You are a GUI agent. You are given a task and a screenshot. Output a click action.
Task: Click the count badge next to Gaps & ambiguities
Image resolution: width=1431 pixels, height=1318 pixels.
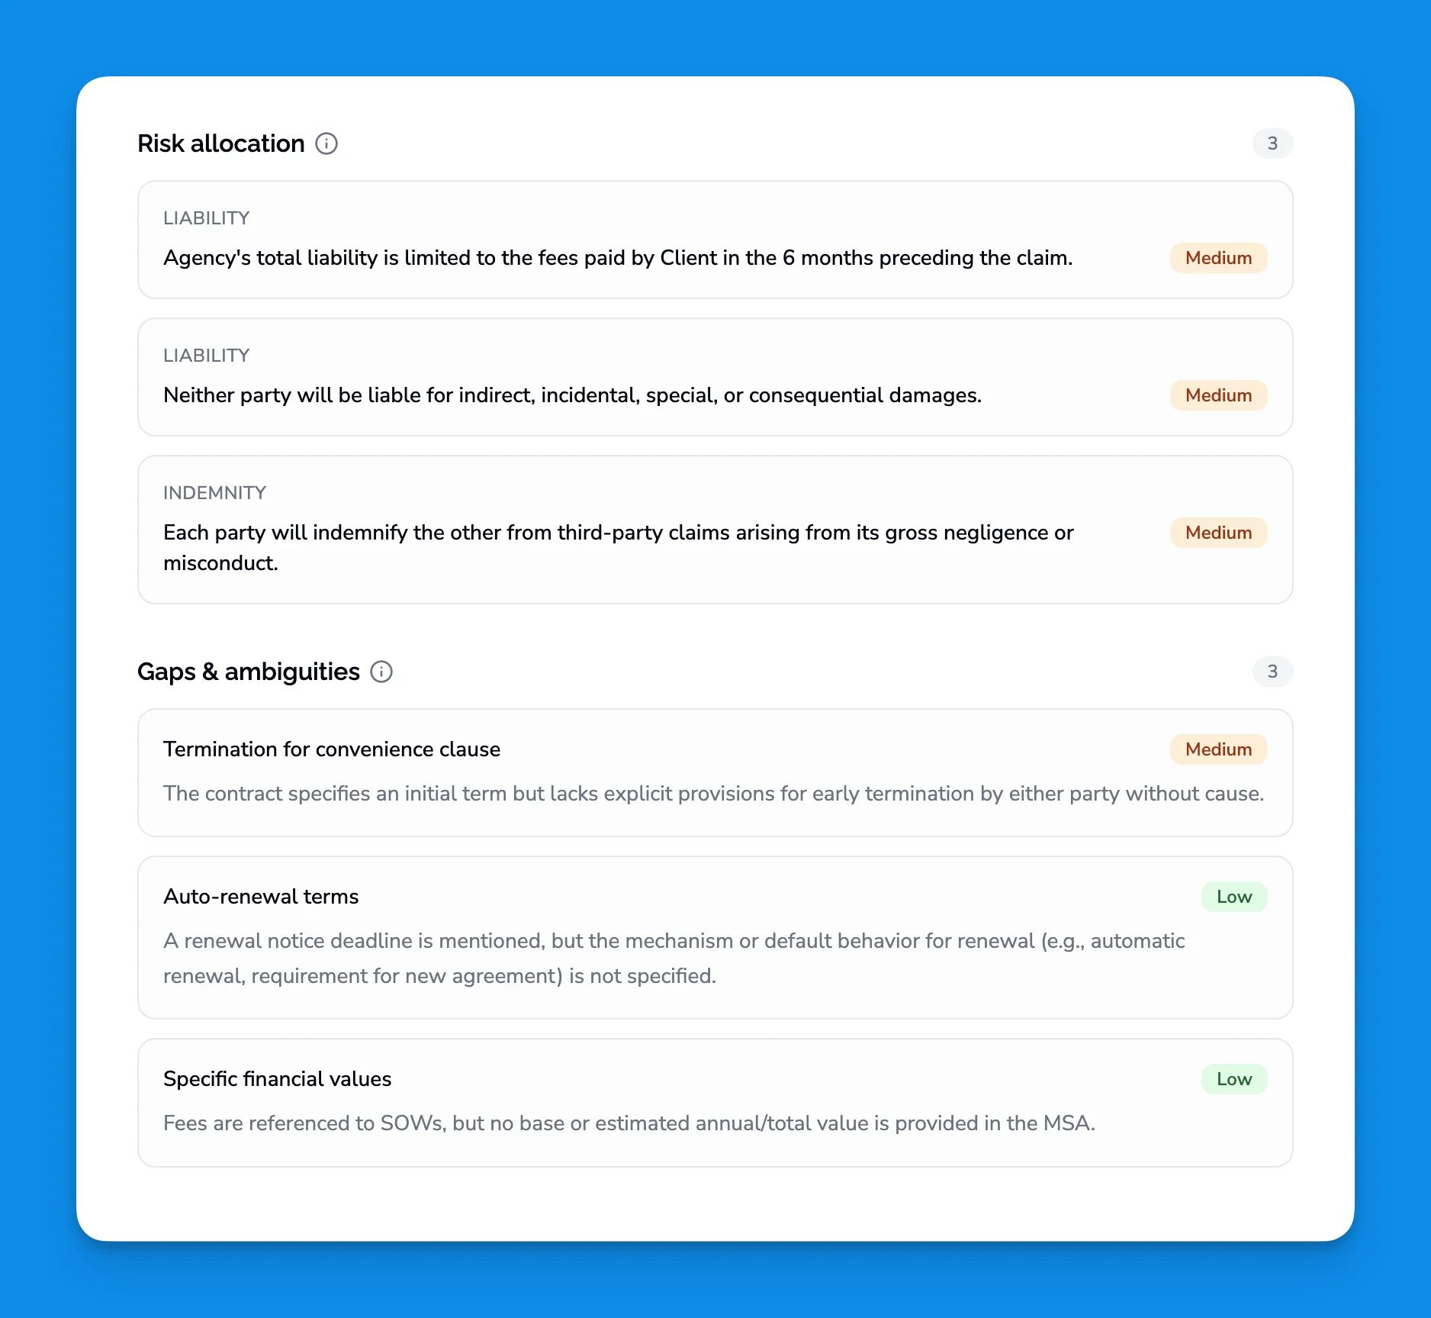(x=1272, y=672)
